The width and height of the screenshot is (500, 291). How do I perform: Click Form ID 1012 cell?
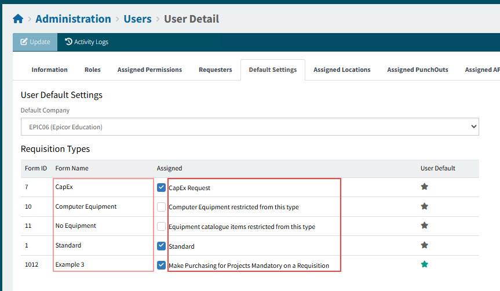pyautogui.click(x=31, y=264)
